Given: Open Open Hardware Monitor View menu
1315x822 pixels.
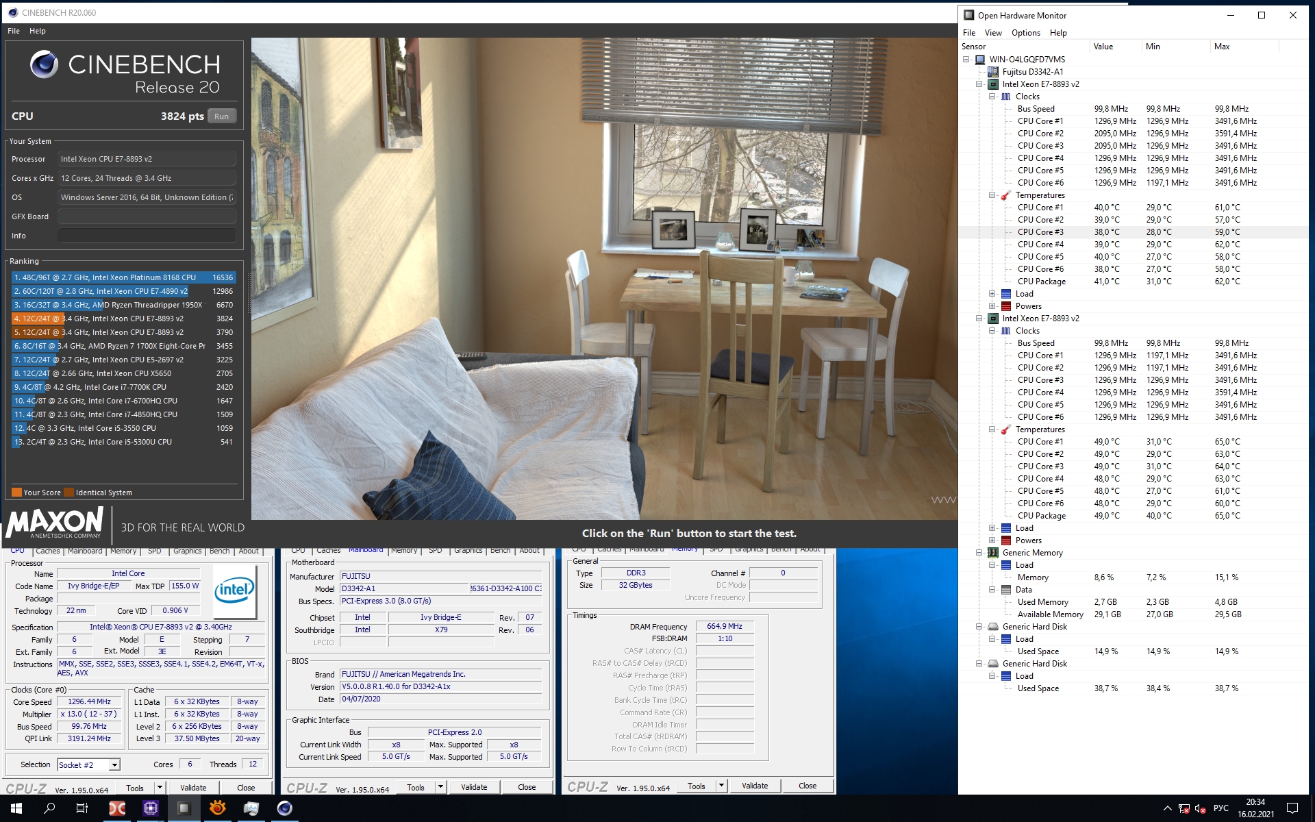Looking at the screenshot, I should click(993, 33).
